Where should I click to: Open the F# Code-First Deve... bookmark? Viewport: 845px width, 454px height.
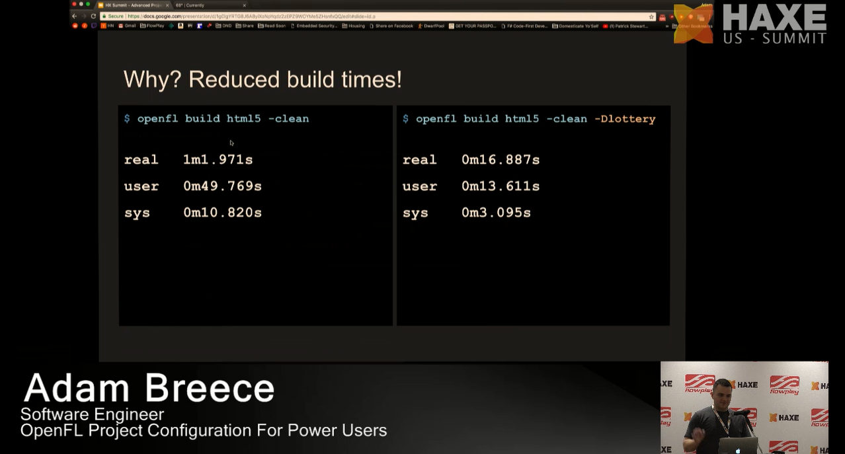(524, 26)
